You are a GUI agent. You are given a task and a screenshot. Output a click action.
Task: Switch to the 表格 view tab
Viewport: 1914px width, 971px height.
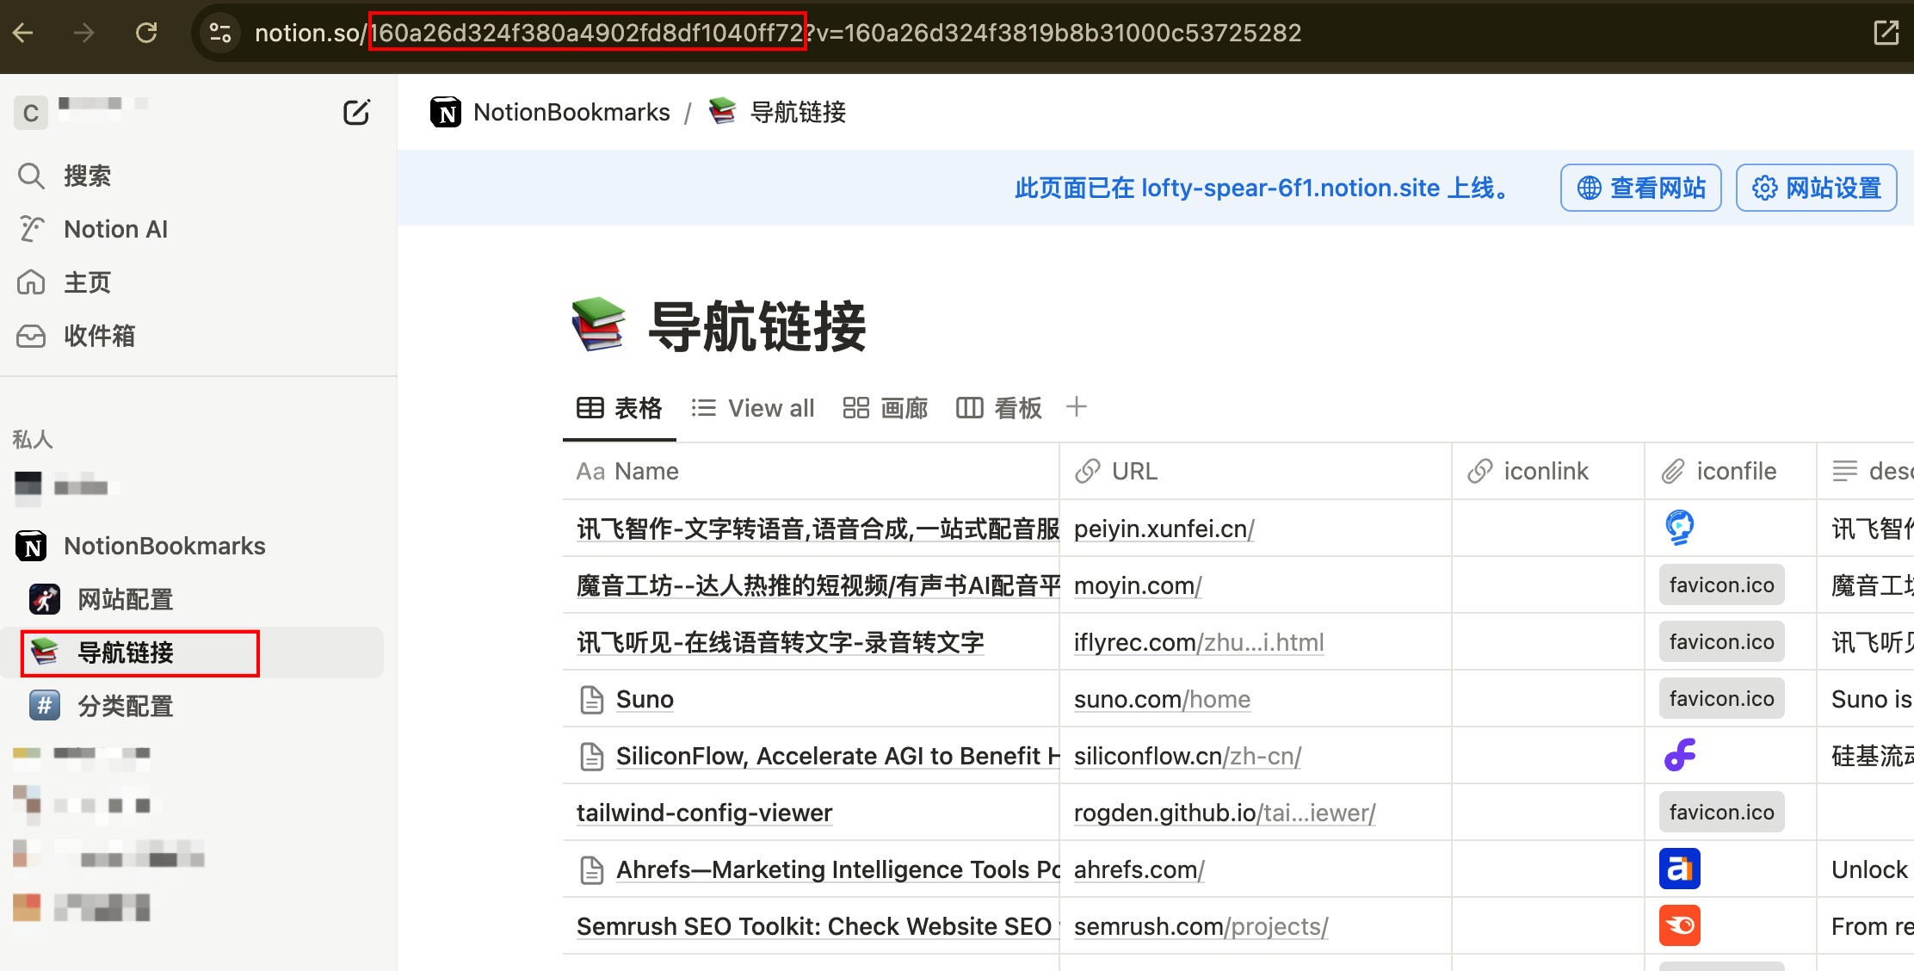620,408
